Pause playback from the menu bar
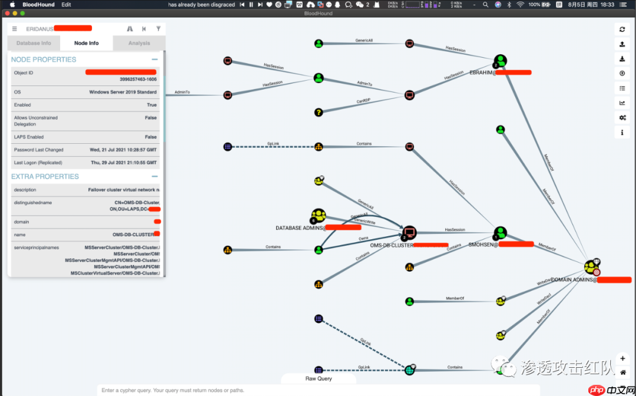The image size is (636, 396). click(x=251, y=5)
